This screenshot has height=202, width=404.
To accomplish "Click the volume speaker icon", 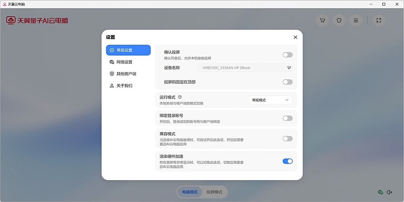I will point(390,192).
